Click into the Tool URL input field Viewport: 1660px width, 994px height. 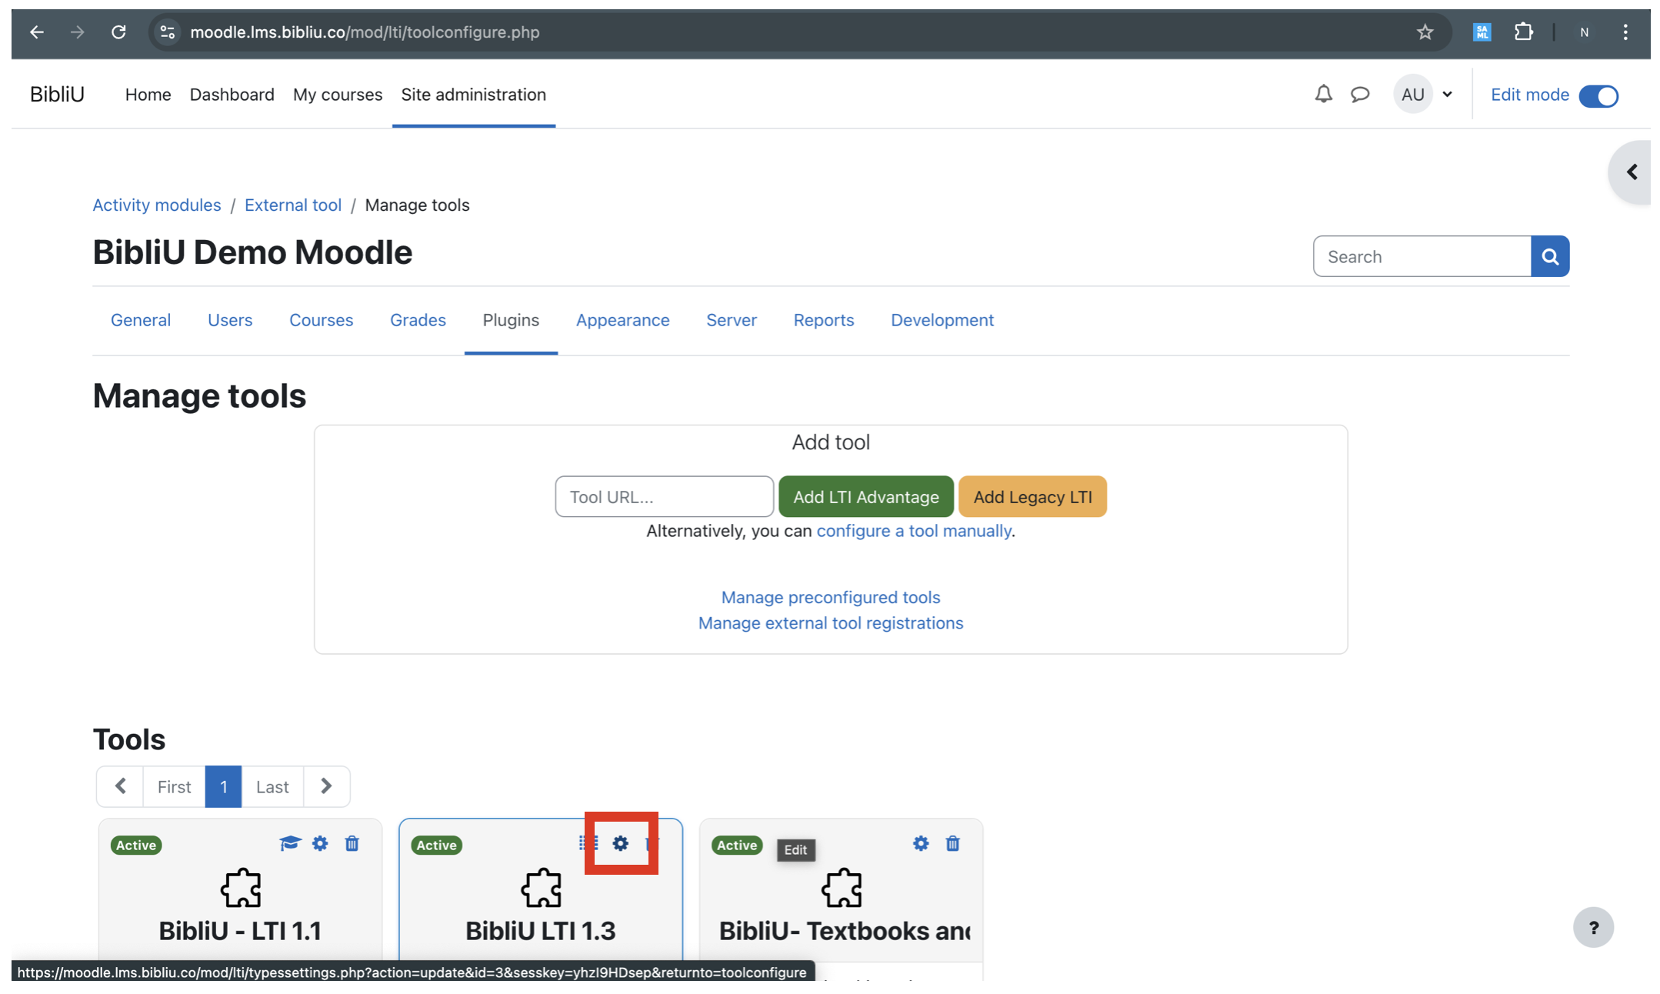point(665,497)
